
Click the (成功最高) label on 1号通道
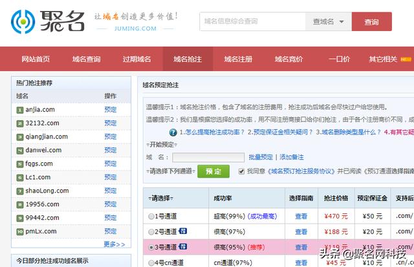[262, 217]
